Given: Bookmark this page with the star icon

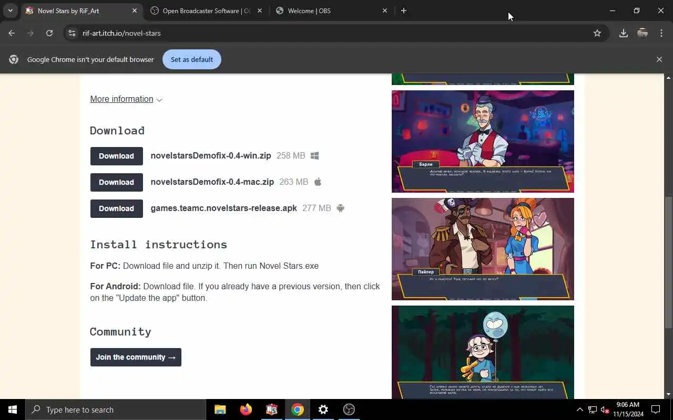Looking at the screenshot, I should point(597,33).
